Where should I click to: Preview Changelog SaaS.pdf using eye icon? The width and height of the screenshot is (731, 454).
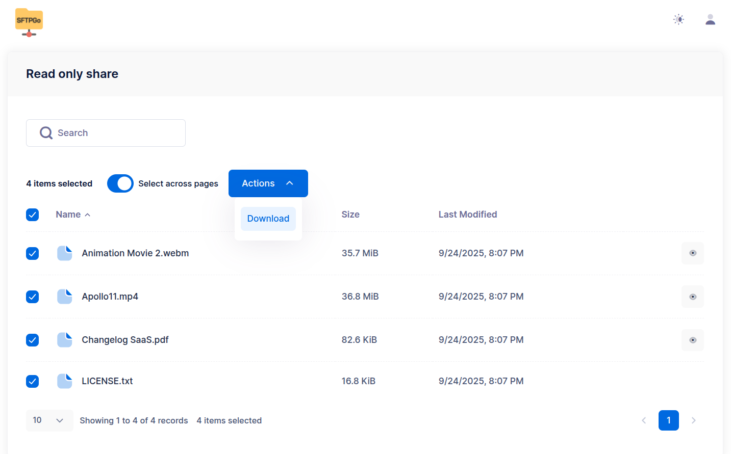[692, 340]
